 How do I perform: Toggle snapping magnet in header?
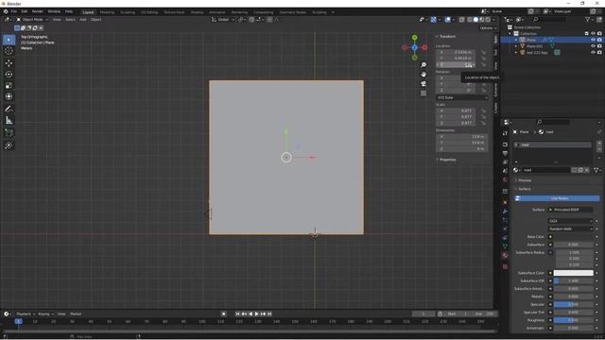click(251, 19)
